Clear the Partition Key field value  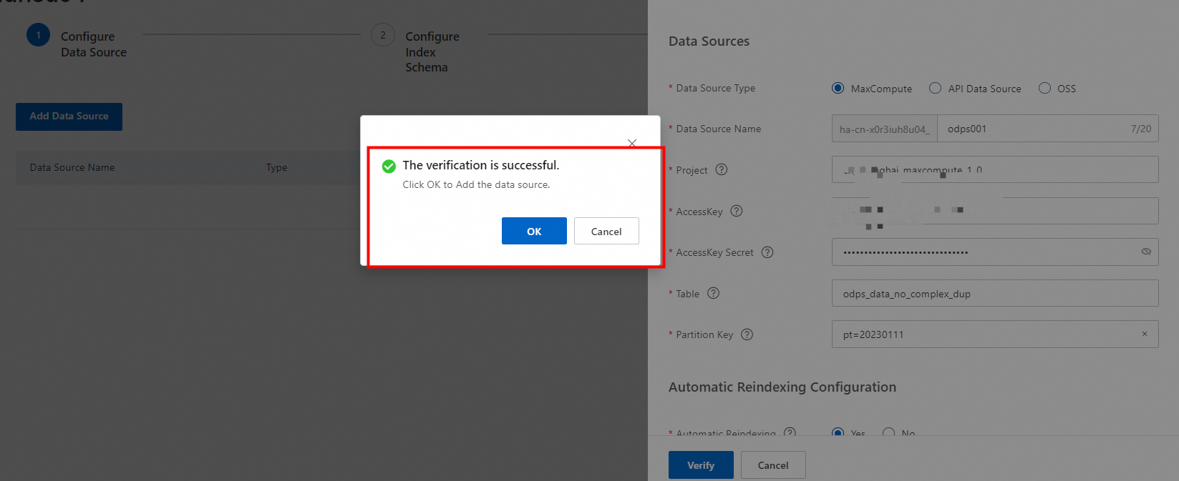pos(1145,334)
